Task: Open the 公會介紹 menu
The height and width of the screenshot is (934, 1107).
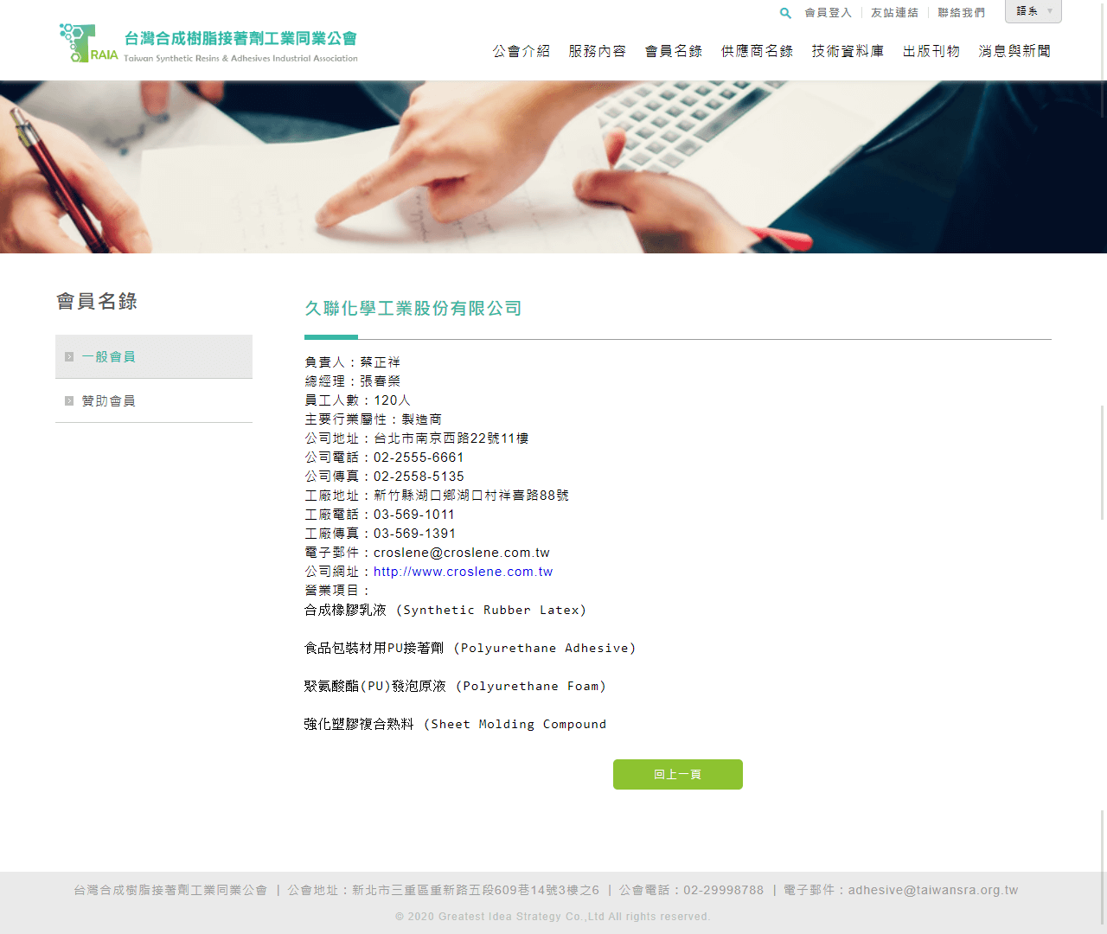Action: click(522, 51)
